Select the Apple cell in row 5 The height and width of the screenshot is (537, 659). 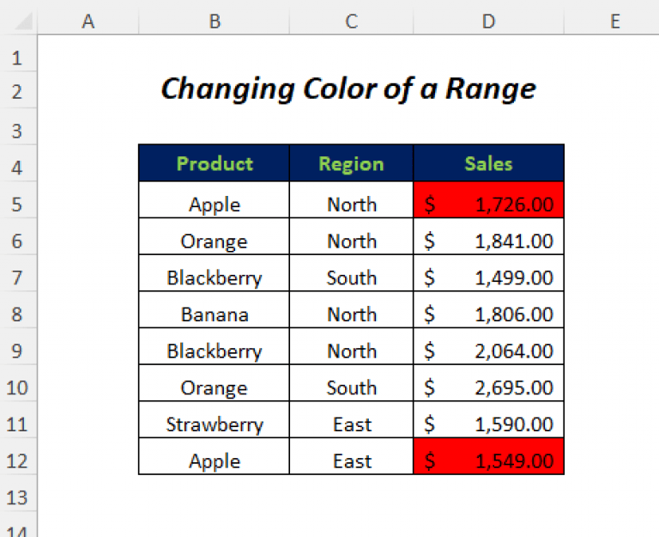[x=214, y=200]
